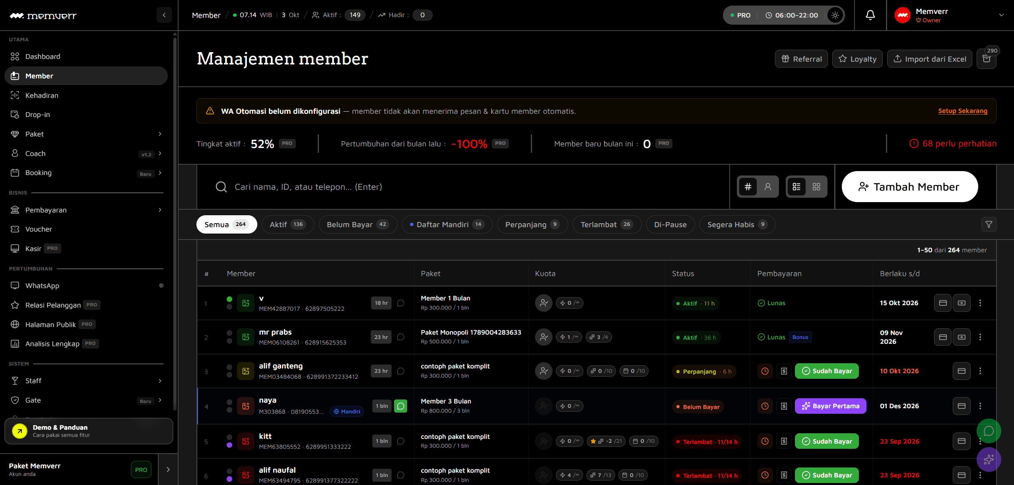This screenshot has height=485, width=1014.
Task: Expand the Gate submenu chevron
Action: pyautogui.click(x=160, y=400)
